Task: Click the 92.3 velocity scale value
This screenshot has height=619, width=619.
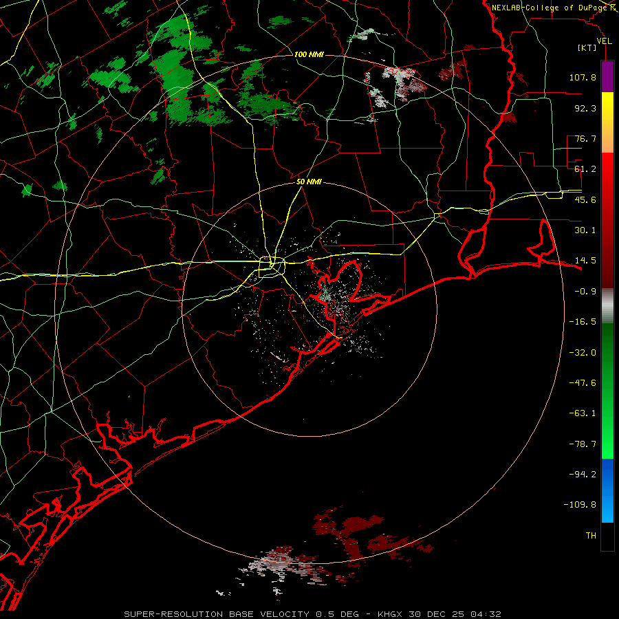Action: (x=585, y=108)
